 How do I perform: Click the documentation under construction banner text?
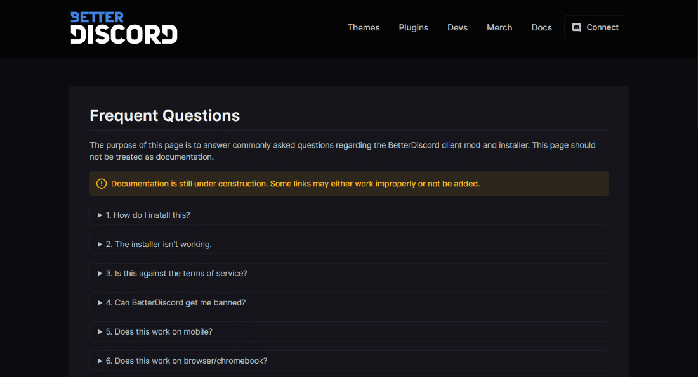[x=295, y=184]
